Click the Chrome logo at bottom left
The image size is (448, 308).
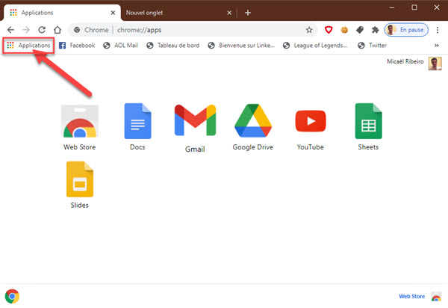click(12, 296)
